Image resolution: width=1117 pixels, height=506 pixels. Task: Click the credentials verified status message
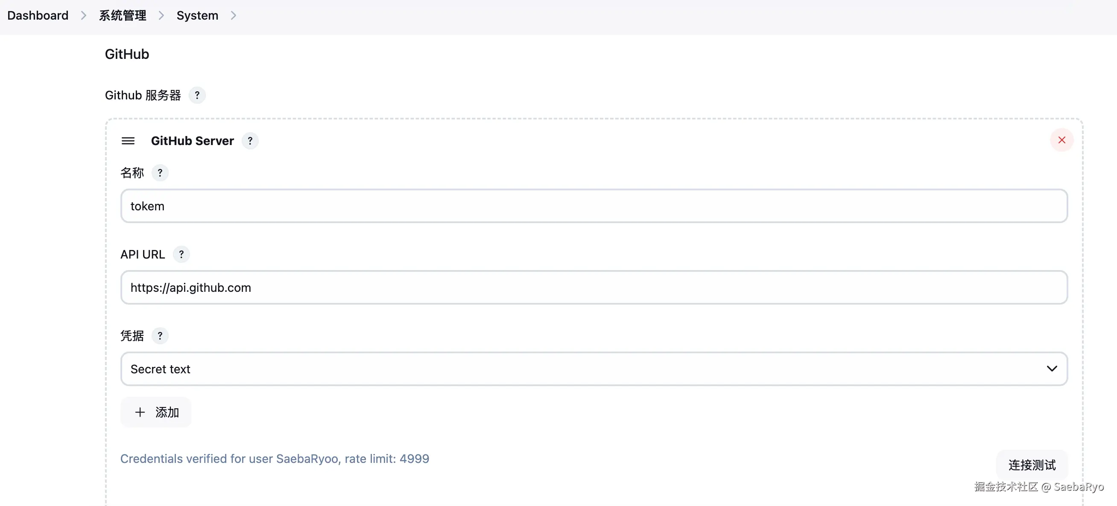click(x=275, y=458)
